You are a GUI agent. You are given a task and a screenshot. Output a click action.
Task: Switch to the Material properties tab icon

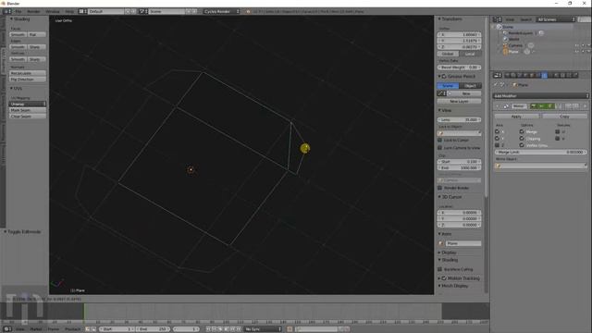[x=556, y=75]
